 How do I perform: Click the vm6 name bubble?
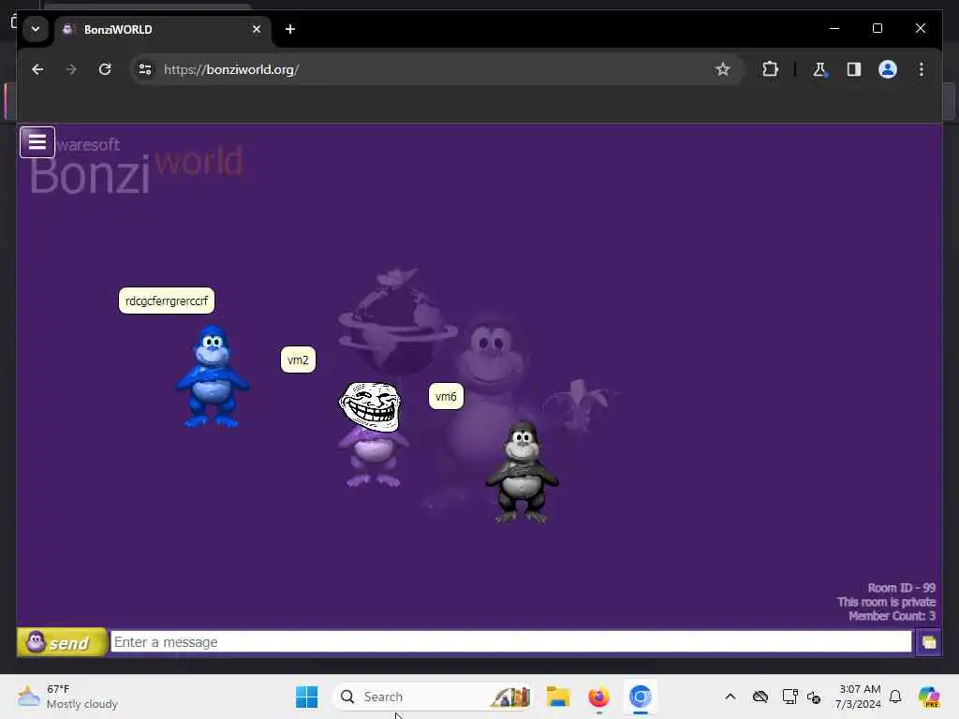tap(446, 396)
